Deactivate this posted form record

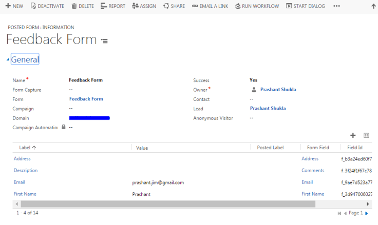point(47,6)
